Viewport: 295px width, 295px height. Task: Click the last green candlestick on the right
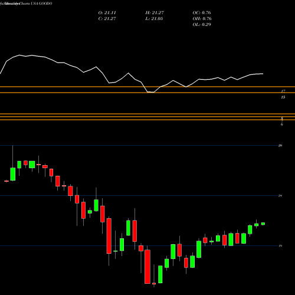point(263,224)
